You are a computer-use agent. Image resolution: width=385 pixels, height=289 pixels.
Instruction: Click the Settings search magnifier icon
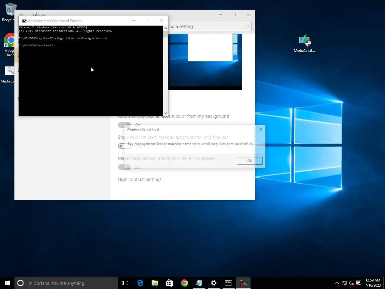[247, 26]
